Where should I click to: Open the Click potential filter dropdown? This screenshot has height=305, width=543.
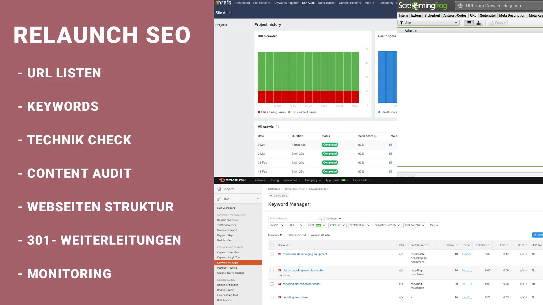point(414,225)
